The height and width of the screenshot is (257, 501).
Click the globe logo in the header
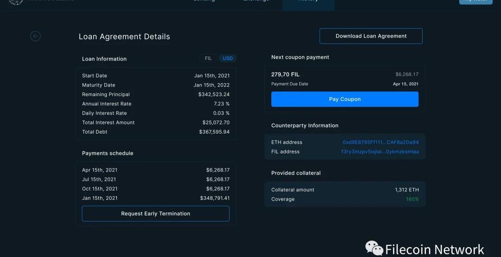click(16, 2)
